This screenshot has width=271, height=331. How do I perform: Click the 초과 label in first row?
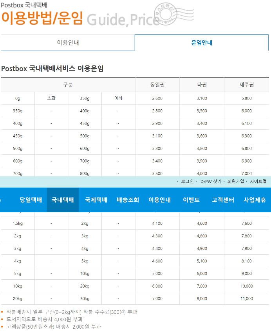click(x=51, y=98)
